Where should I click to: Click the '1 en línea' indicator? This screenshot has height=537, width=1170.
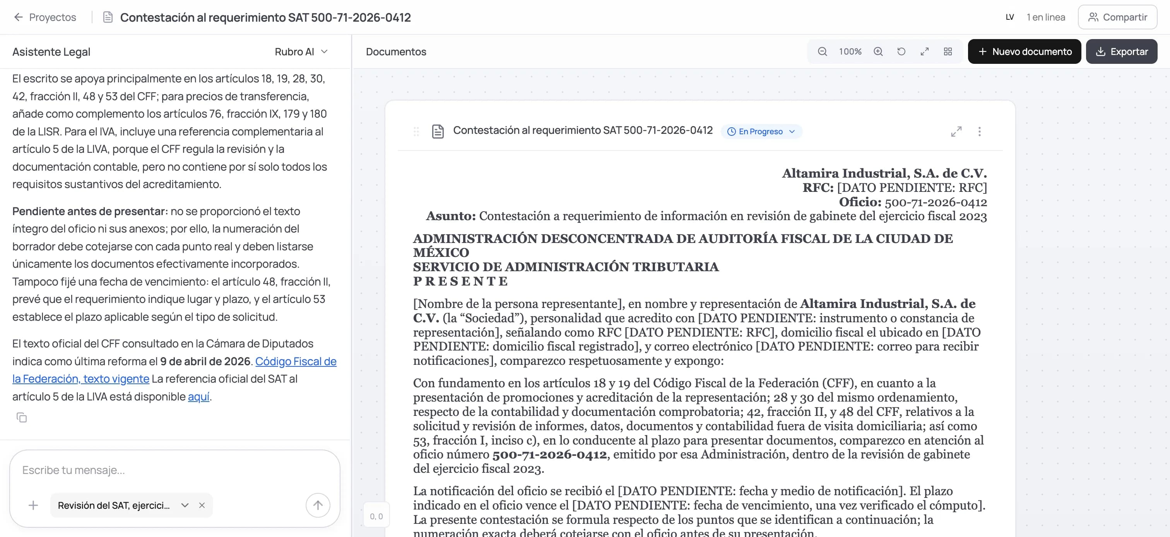(x=1045, y=17)
